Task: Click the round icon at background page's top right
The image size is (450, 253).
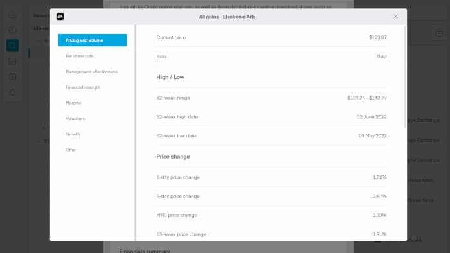Action: tap(439, 33)
